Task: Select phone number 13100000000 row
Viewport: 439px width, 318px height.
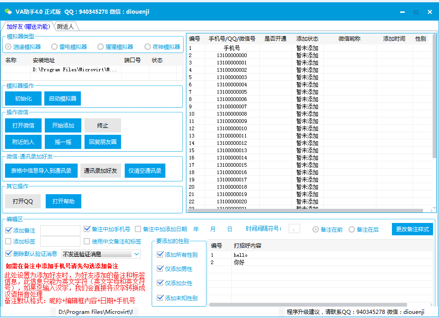Action: click(310, 55)
